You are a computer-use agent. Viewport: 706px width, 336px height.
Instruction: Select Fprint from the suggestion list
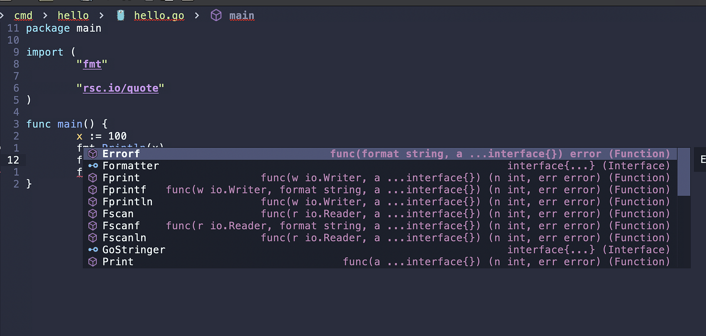coord(121,178)
